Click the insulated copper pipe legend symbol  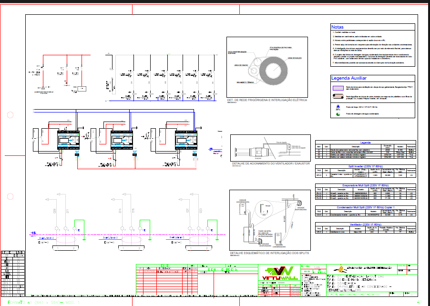coord(338,97)
